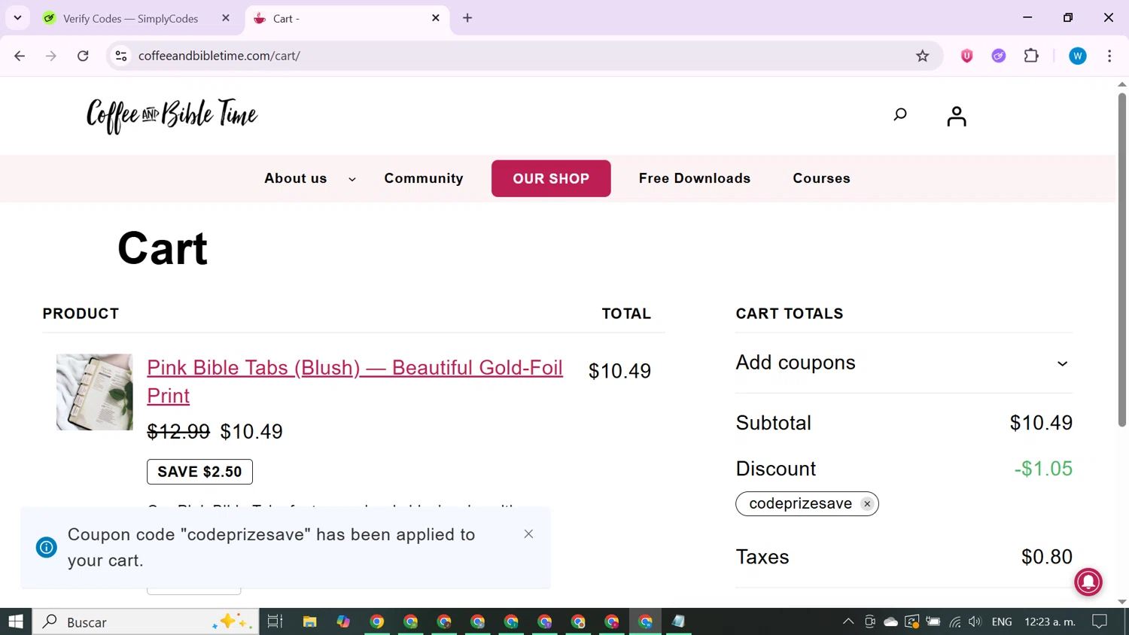
Task: Click the struck-through $12.99 price
Action: 178,432
